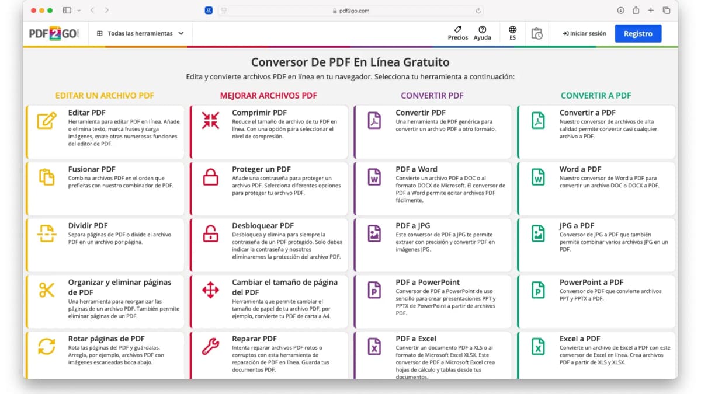
Task: Select the PDF a JPG image icon
Action: (374, 233)
